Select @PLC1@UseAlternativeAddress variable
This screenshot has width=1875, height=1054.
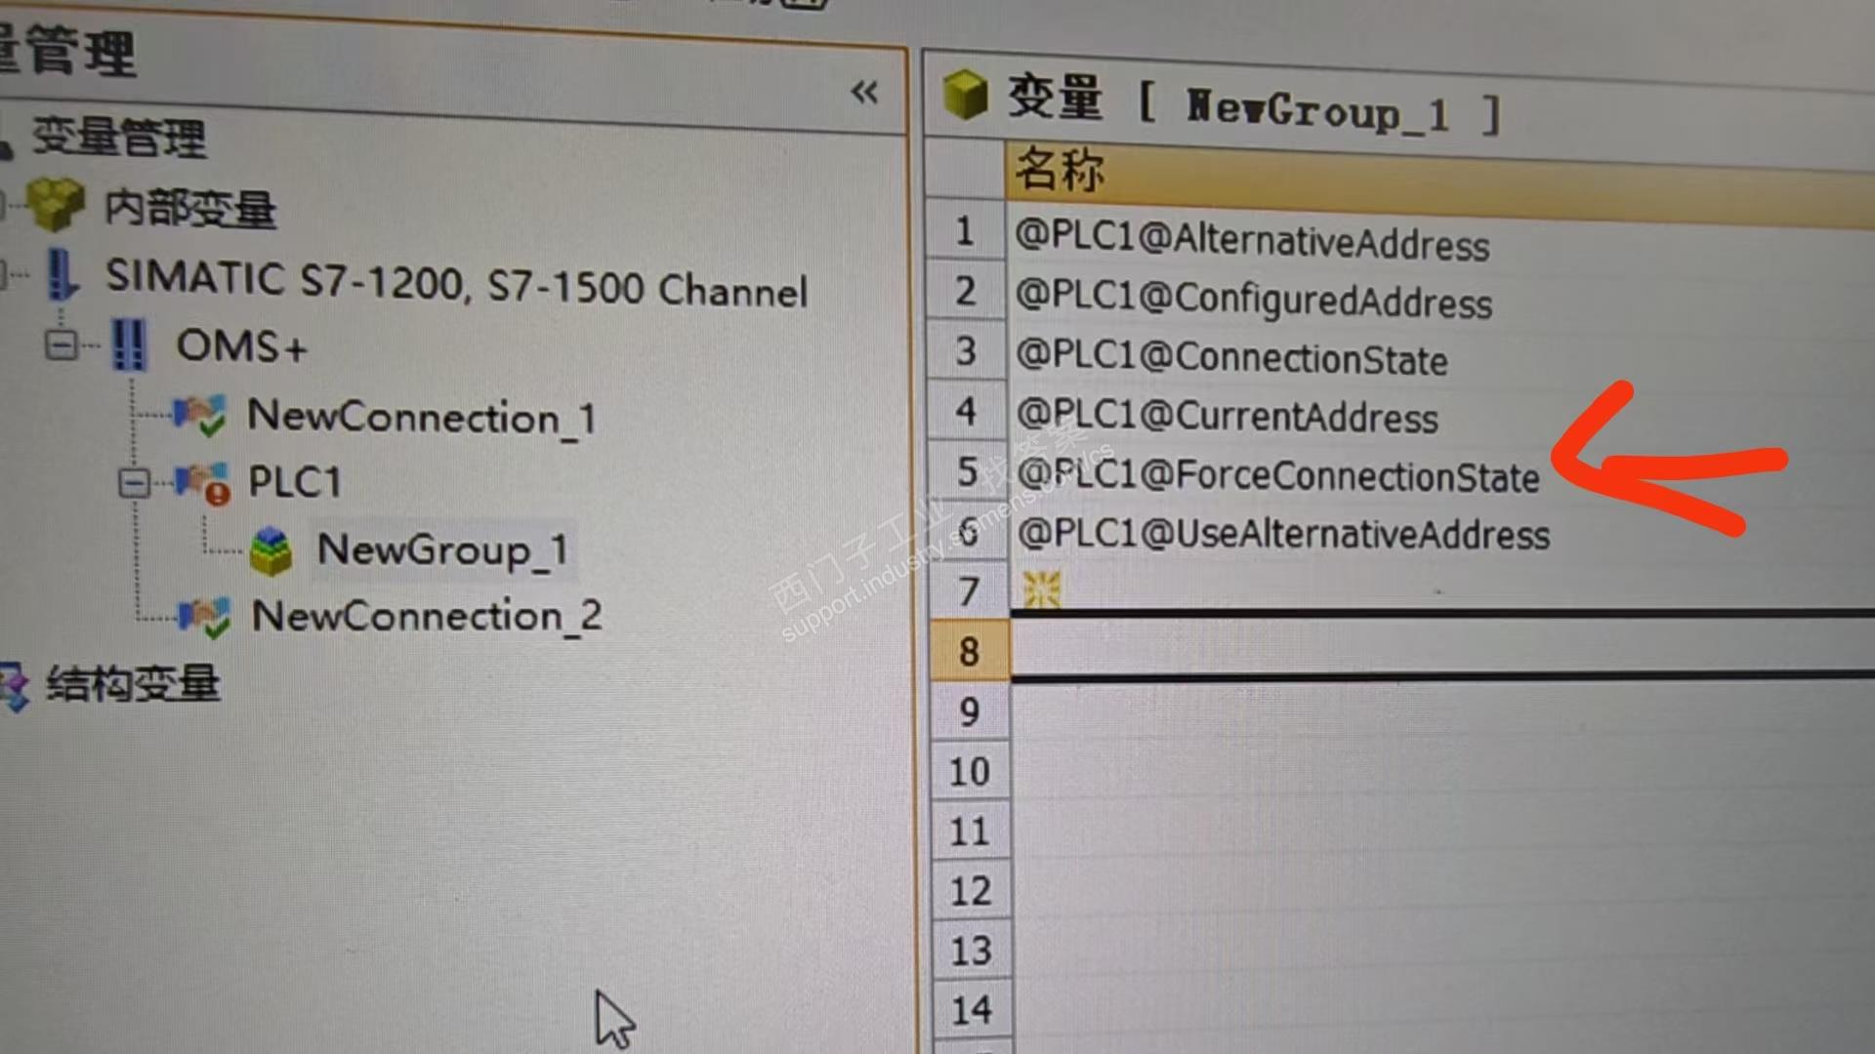pos(1283,535)
